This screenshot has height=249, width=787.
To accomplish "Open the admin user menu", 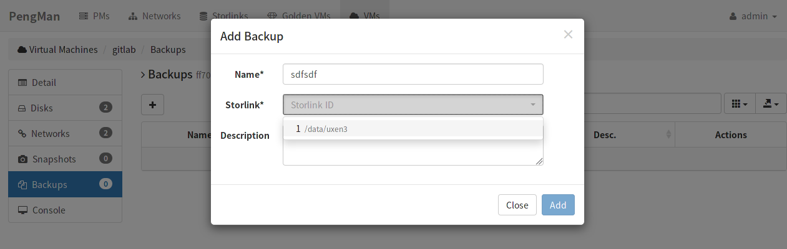I will [x=753, y=16].
